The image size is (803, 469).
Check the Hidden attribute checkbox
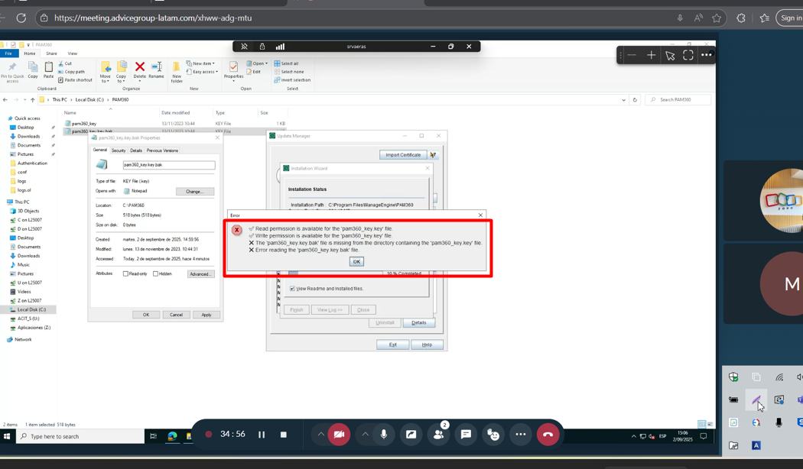click(156, 273)
